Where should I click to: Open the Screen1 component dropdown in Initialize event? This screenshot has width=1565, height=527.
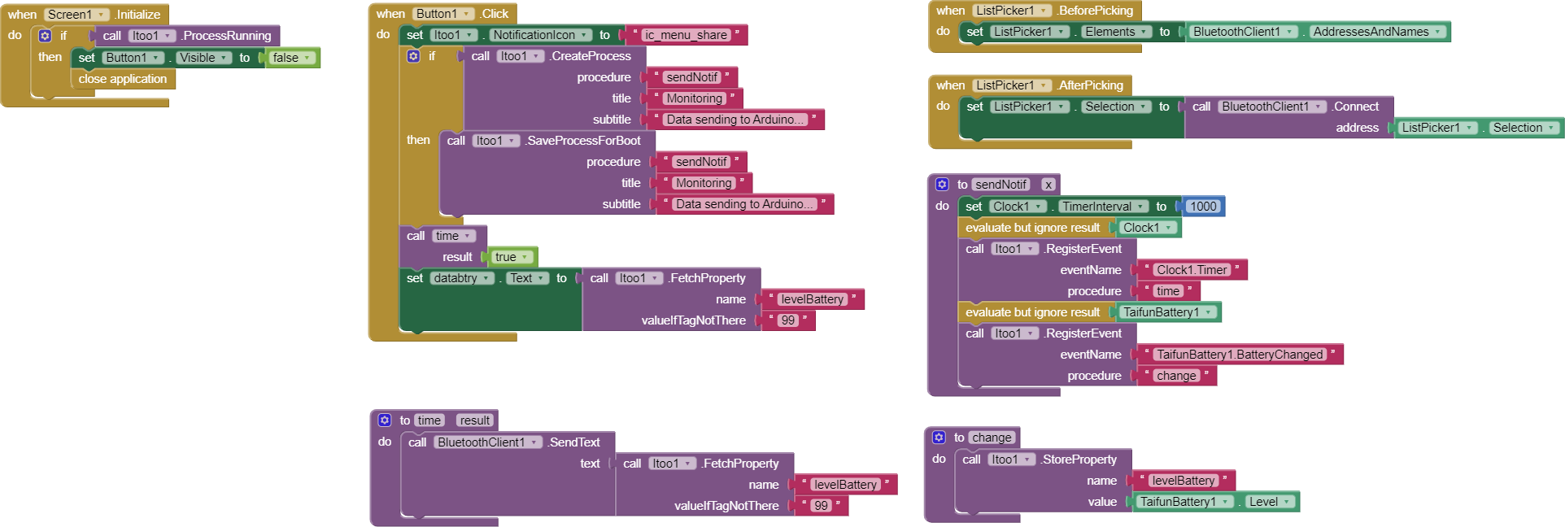pos(76,15)
